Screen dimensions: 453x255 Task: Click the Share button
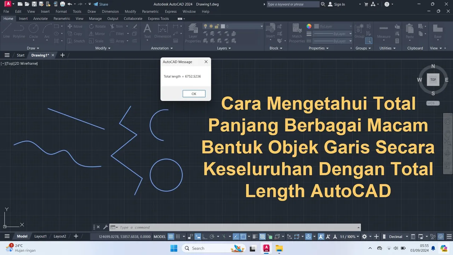pos(101,4)
